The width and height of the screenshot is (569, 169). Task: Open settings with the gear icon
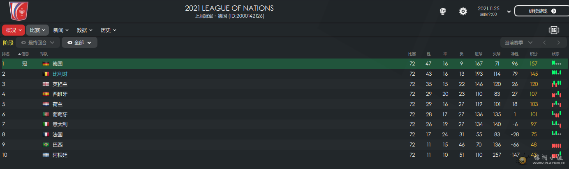click(463, 11)
